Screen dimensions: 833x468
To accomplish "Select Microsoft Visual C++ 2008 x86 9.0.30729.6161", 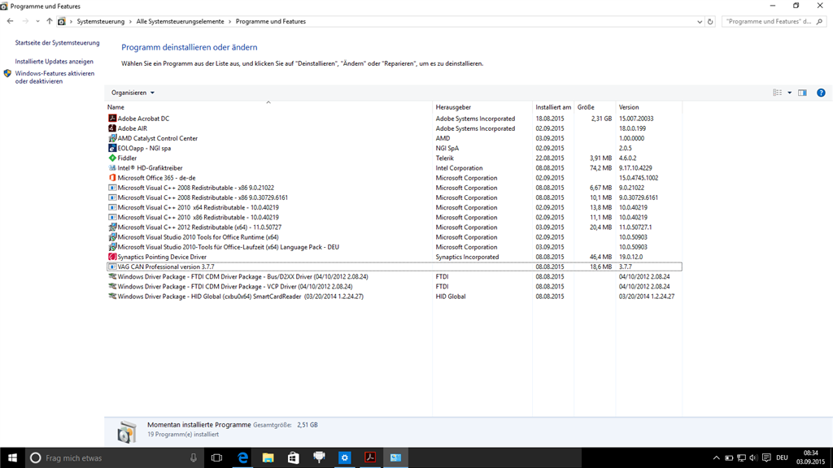I will coord(395,197).
